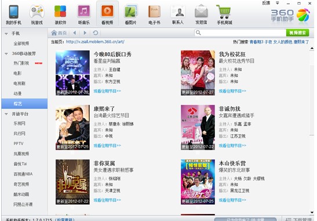
Task: Open the title bar dropdown menu
Action: [x=278, y=3]
